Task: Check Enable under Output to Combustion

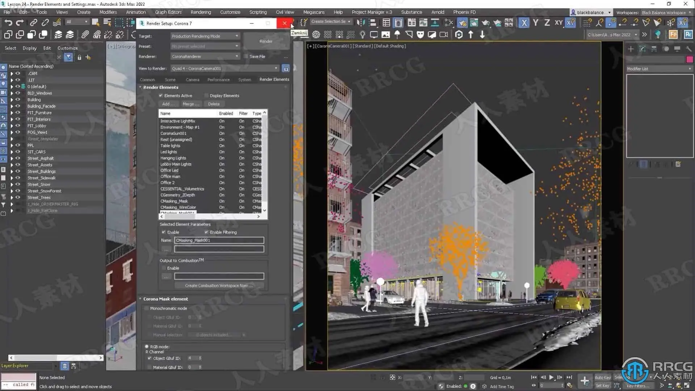Action: pos(164,268)
